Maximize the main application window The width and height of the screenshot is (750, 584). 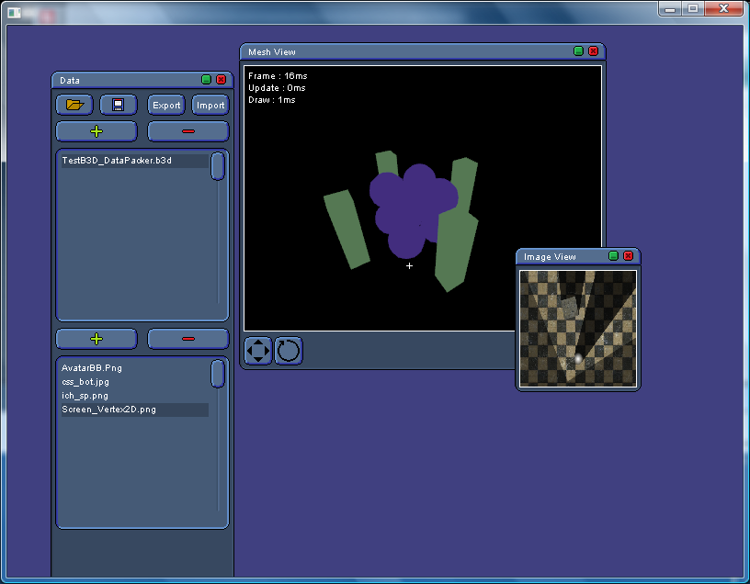[693, 8]
